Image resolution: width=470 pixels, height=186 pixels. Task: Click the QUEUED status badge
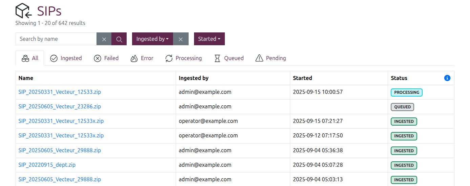pyautogui.click(x=402, y=107)
